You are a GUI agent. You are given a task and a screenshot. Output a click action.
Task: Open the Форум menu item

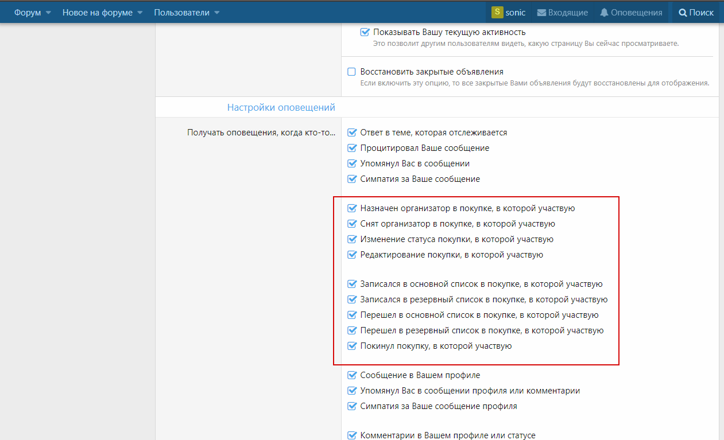tap(28, 13)
